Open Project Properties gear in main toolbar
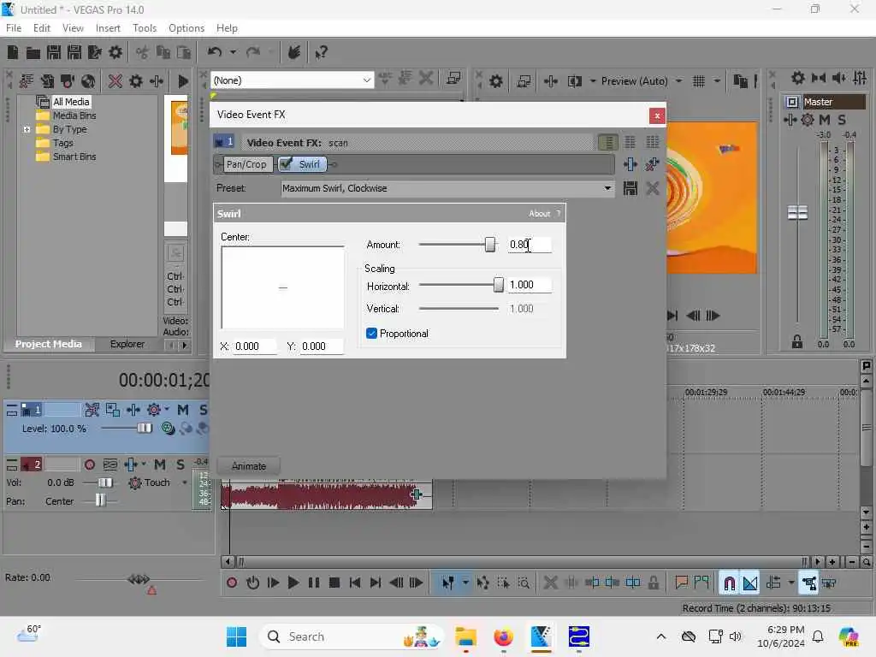 [x=115, y=52]
